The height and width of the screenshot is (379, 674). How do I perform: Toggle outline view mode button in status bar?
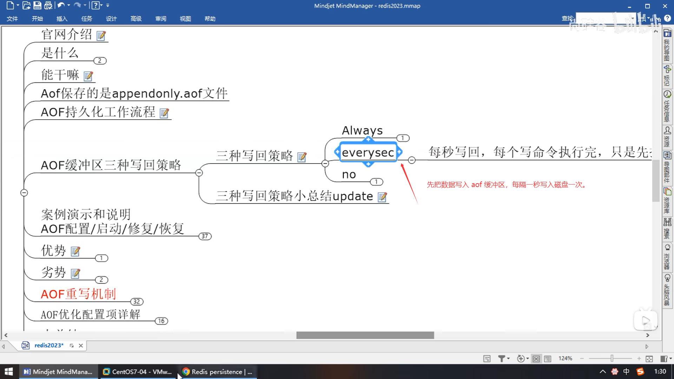tap(547, 358)
